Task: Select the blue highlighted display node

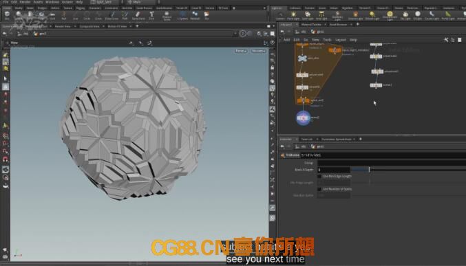Action: [303, 118]
